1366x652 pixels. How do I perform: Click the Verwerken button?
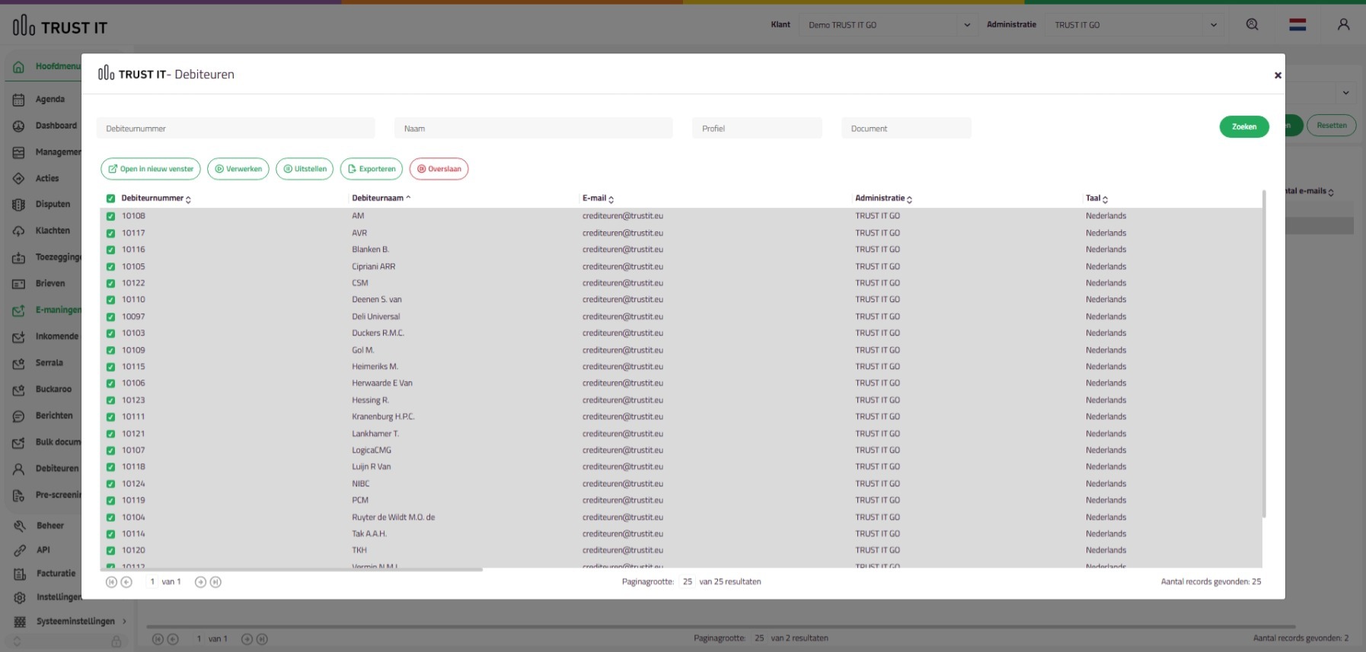[x=238, y=169]
